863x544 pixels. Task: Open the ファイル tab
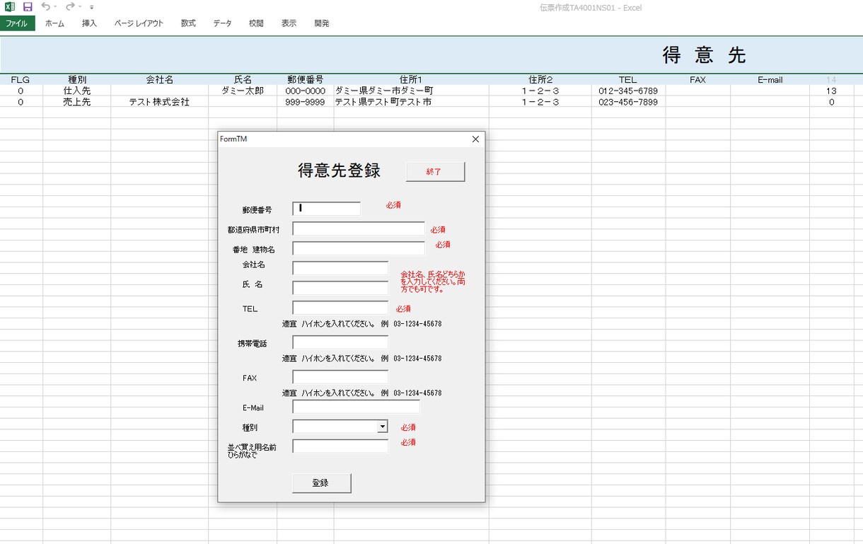point(17,23)
